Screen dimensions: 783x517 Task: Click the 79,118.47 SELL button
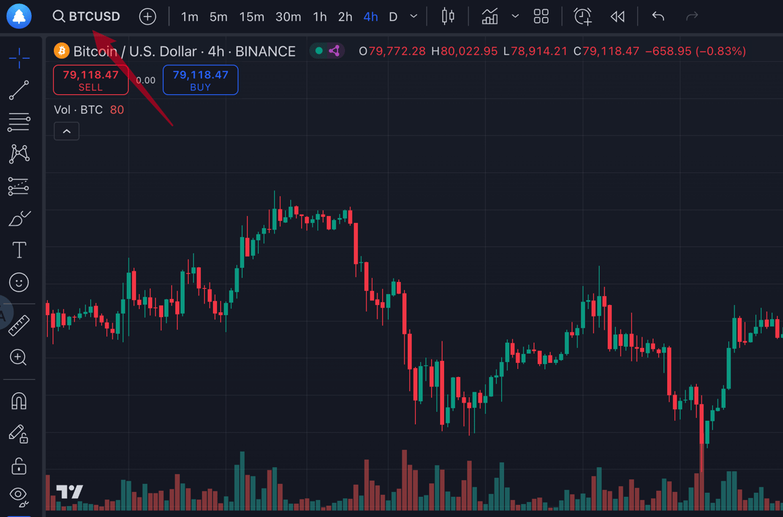tap(91, 80)
